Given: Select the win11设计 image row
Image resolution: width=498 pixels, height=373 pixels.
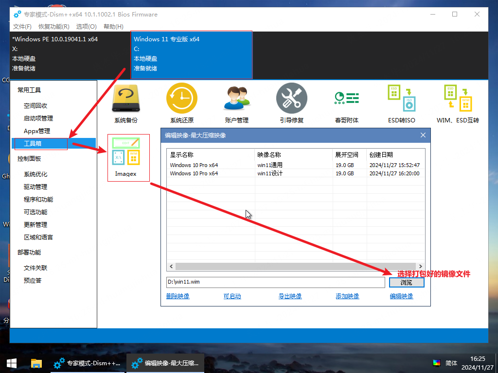Looking at the screenshot, I should click(x=296, y=173).
